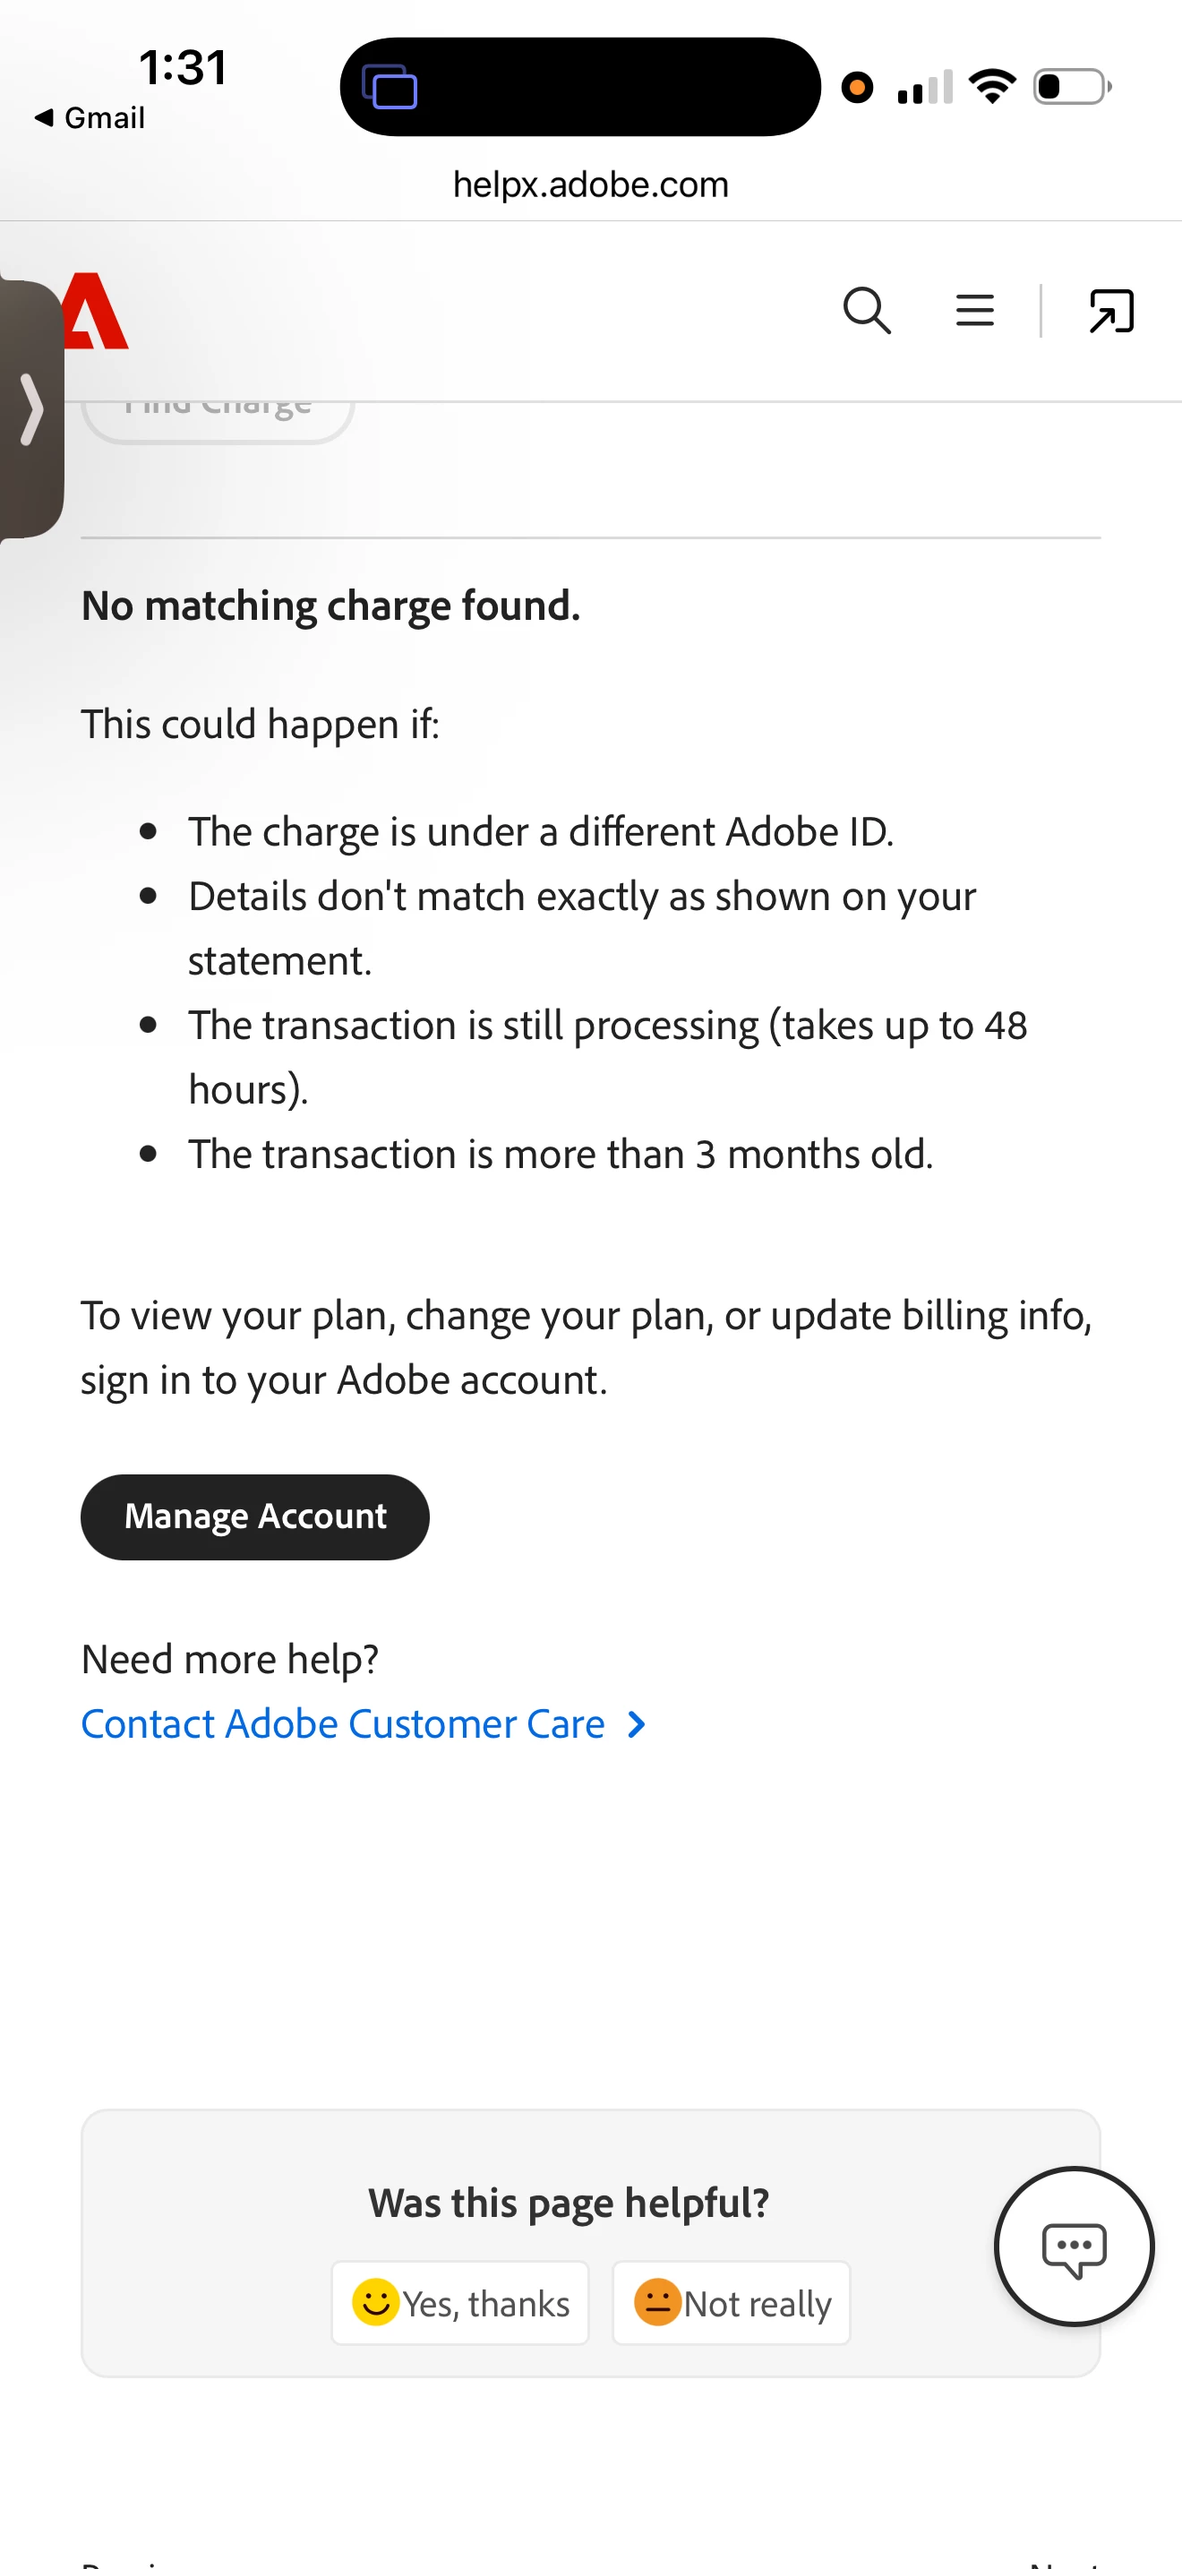The height and width of the screenshot is (2569, 1182).
Task: Tap the smiley face emoji
Action: 374,2302
